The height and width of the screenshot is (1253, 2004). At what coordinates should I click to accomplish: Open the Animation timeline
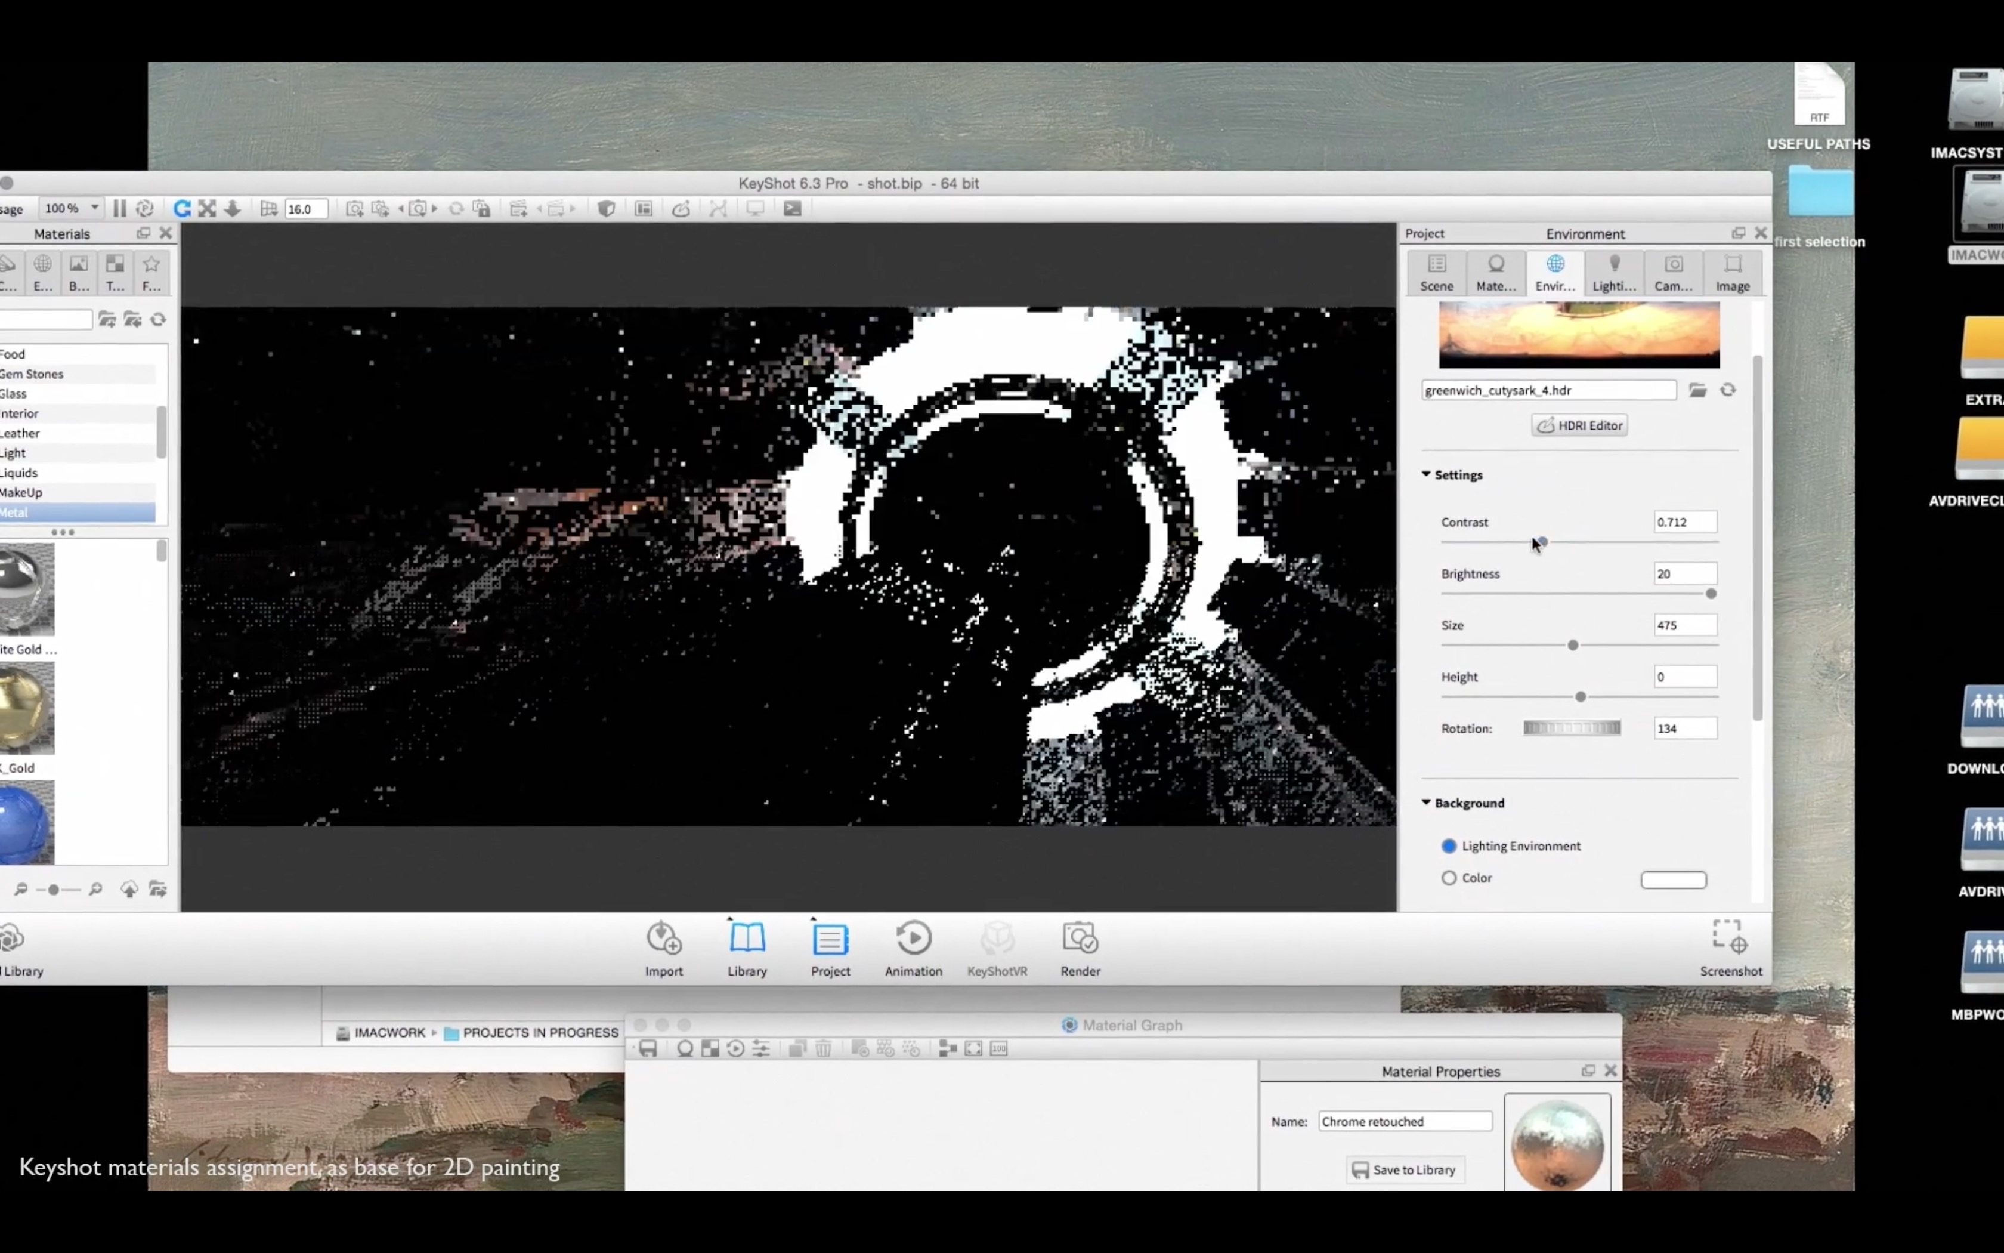[x=913, y=949]
